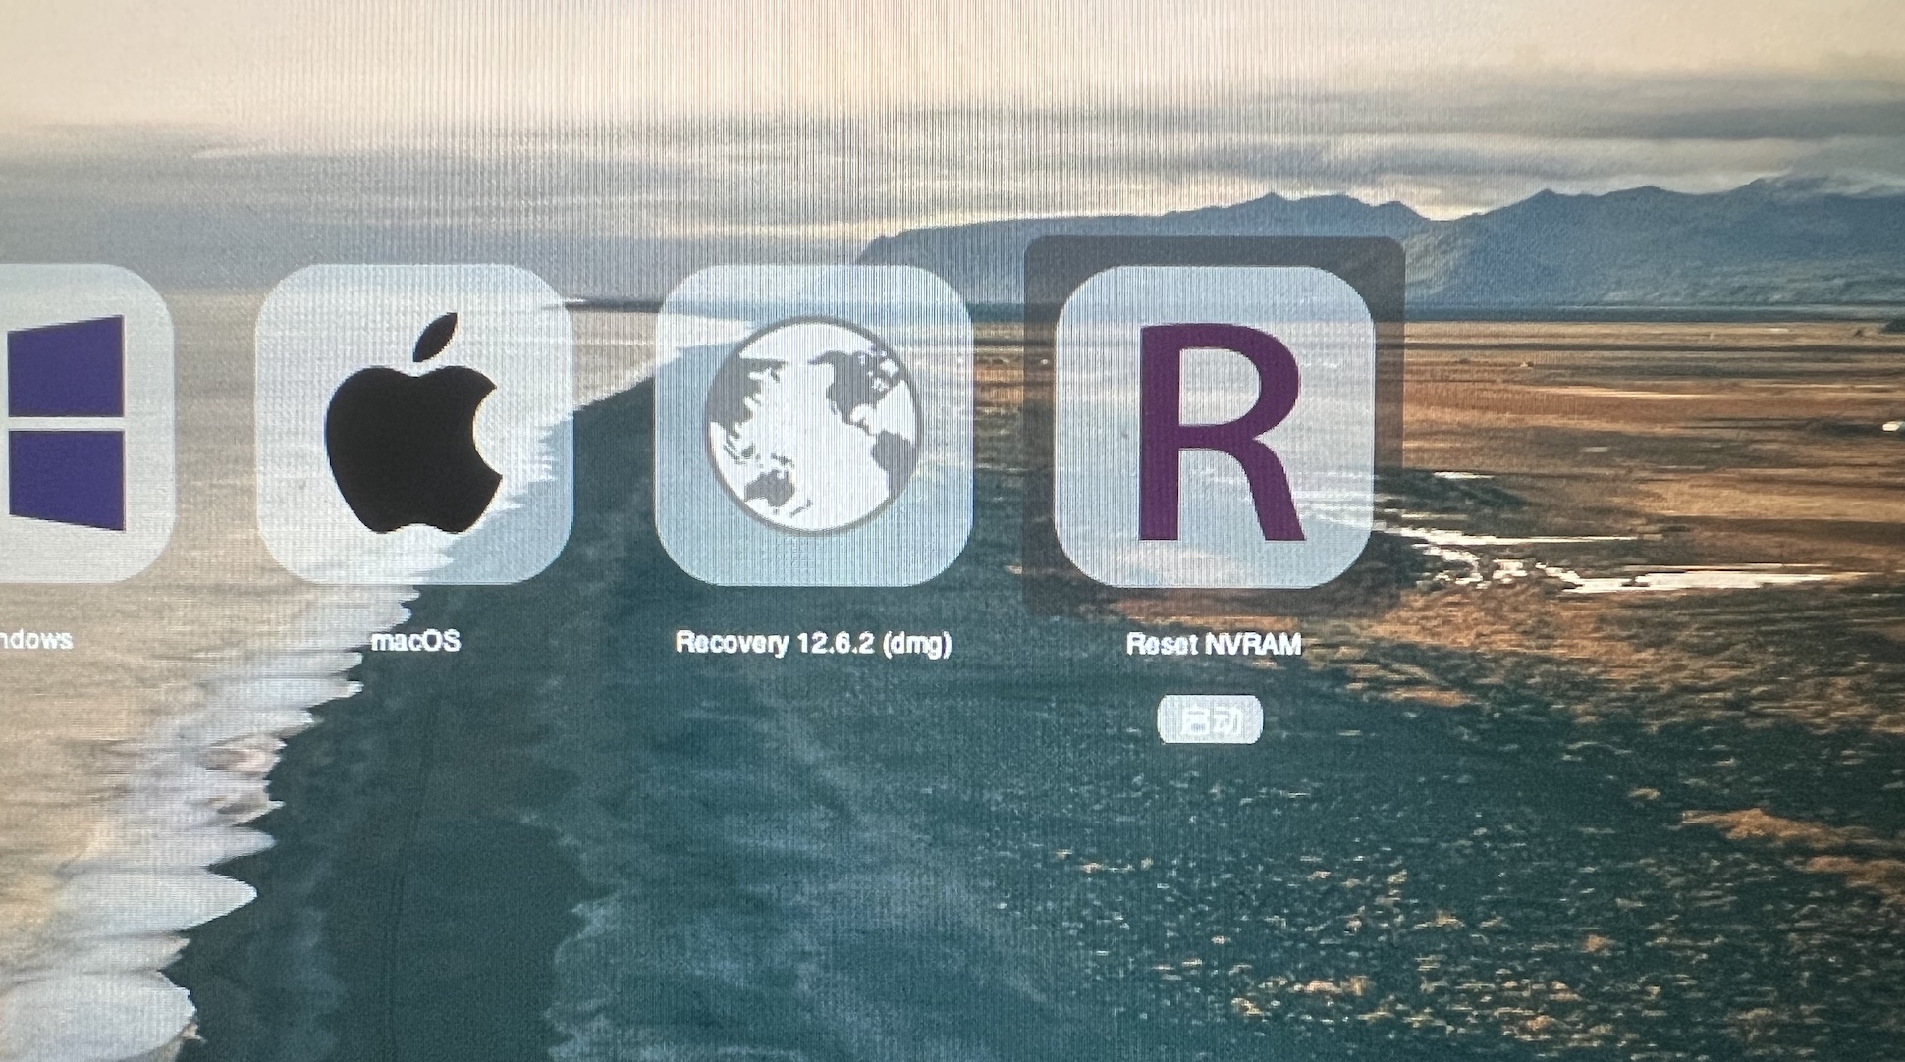This screenshot has width=1905, height=1062.
Task: Click the "macOS" text label
Action: (x=415, y=641)
